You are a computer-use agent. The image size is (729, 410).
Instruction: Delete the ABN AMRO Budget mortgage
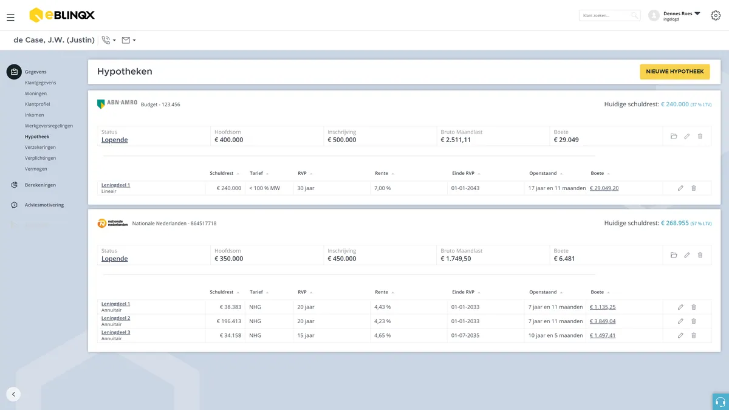[700, 136]
